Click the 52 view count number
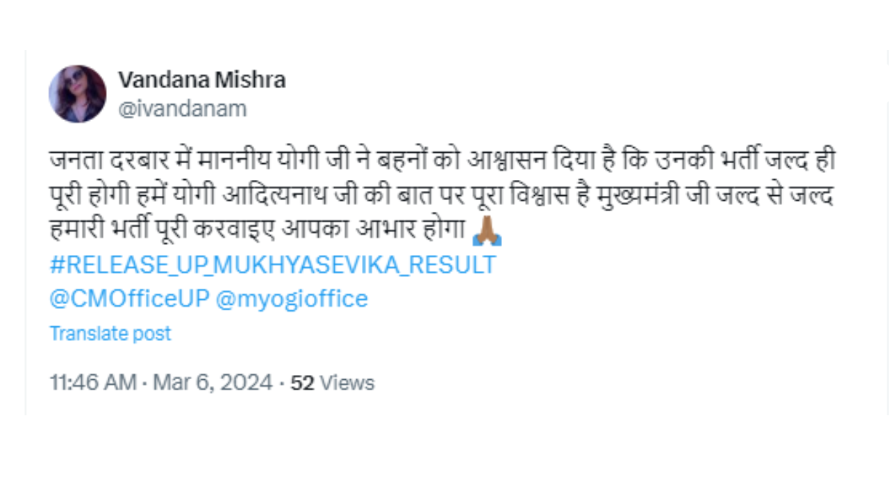The image size is (889, 500). point(302,383)
